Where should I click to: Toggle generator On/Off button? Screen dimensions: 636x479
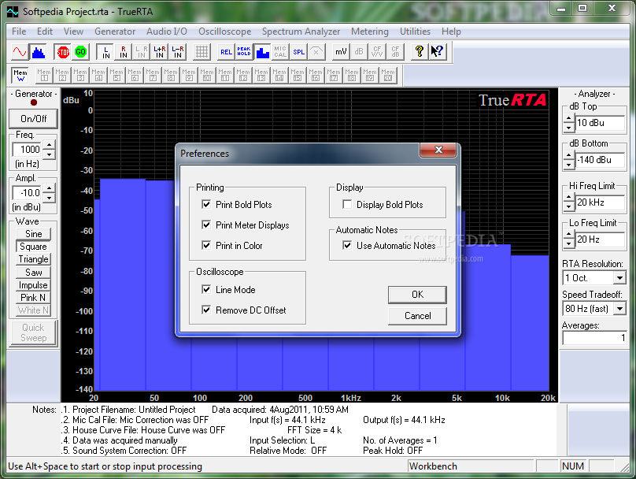pyautogui.click(x=33, y=118)
